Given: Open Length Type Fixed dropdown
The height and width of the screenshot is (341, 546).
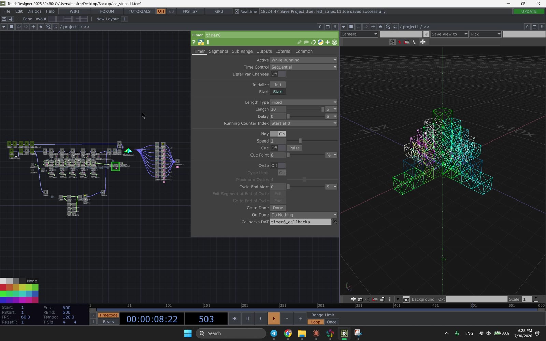Looking at the screenshot, I should (x=304, y=102).
